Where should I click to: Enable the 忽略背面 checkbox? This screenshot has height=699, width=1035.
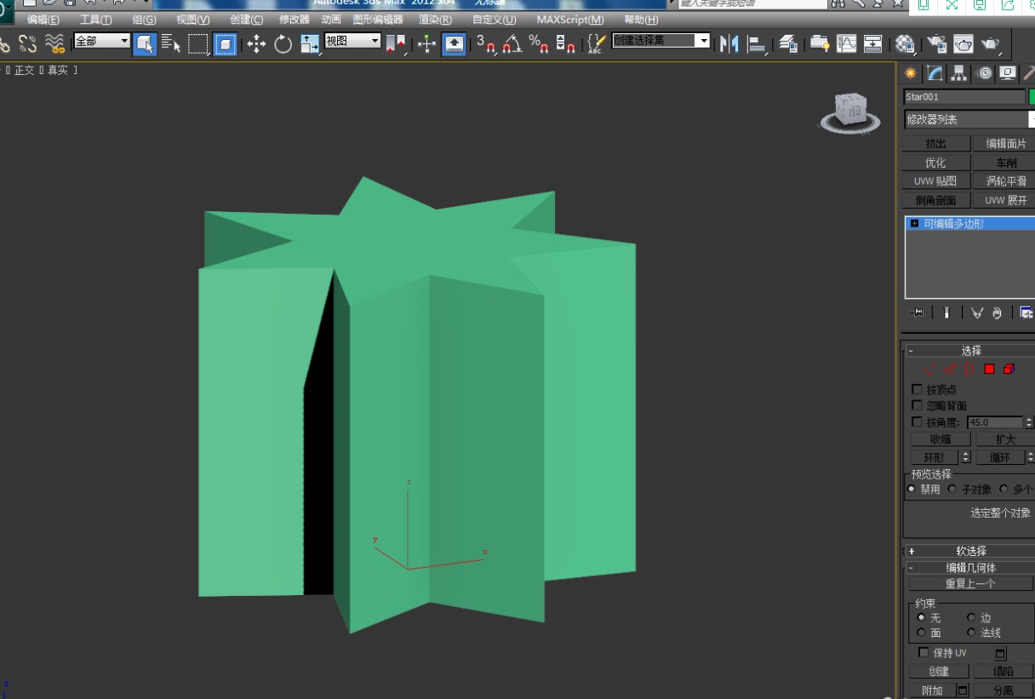(x=917, y=405)
